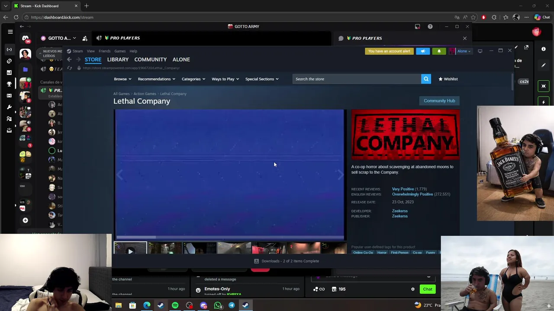
Task: Click 'You have an account alert' button
Action: point(389,51)
